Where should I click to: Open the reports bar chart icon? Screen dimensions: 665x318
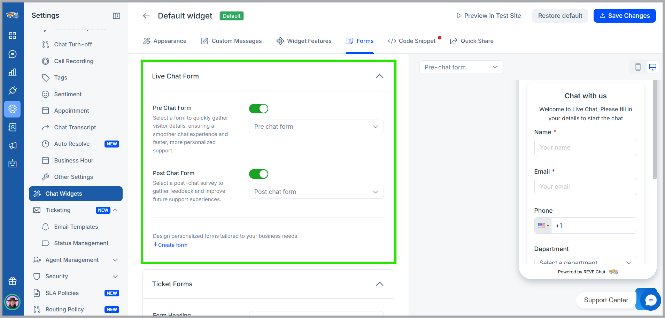tap(13, 72)
